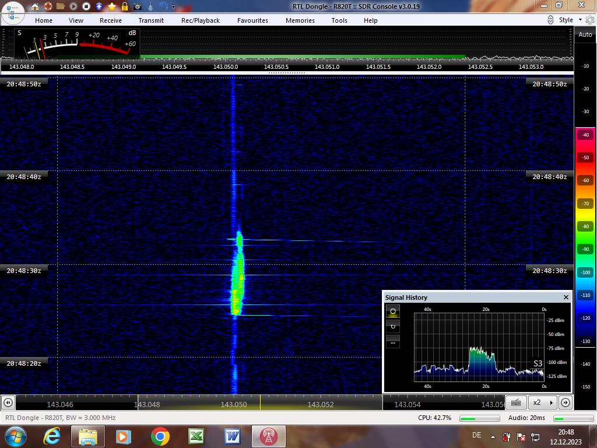Open Action Center flag tray icon
Screen dimensions: 597x448
[x=521, y=436]
